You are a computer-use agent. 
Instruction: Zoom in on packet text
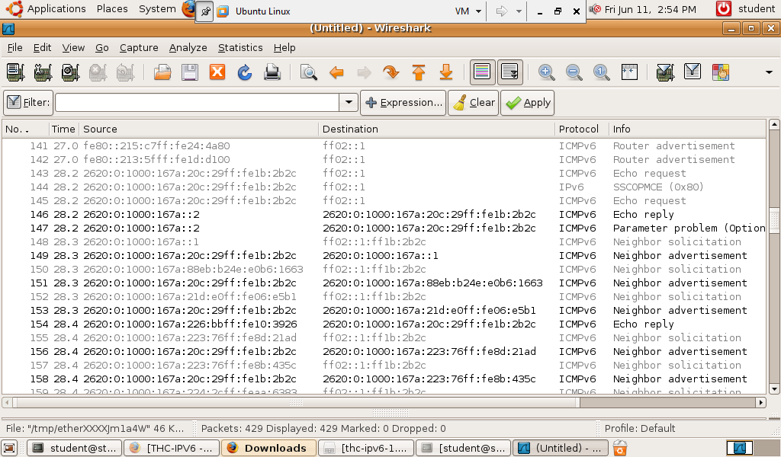546,72
